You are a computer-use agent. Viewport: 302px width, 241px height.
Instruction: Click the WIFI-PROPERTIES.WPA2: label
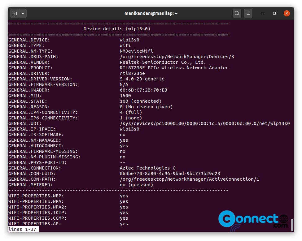(37, 207)
